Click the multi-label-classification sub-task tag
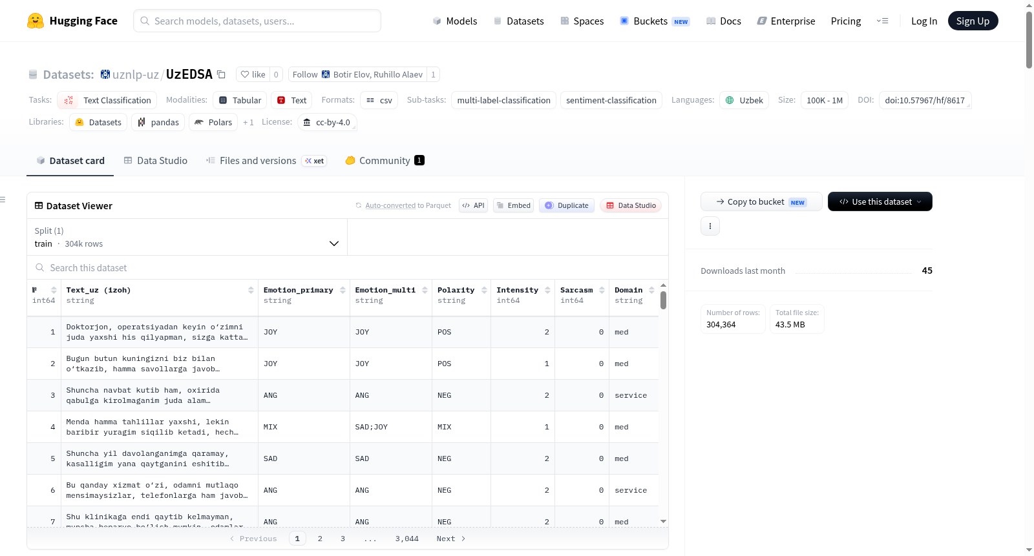This screenshot has height=556, width=1034. click(x=504, y=100)
